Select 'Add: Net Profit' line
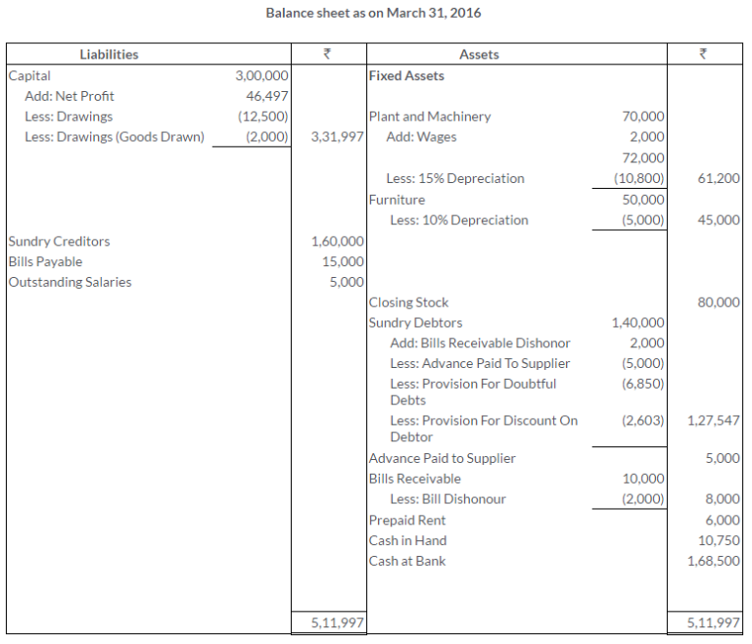The height and width of the screenshot is (644, 752). tap(70, 96)
